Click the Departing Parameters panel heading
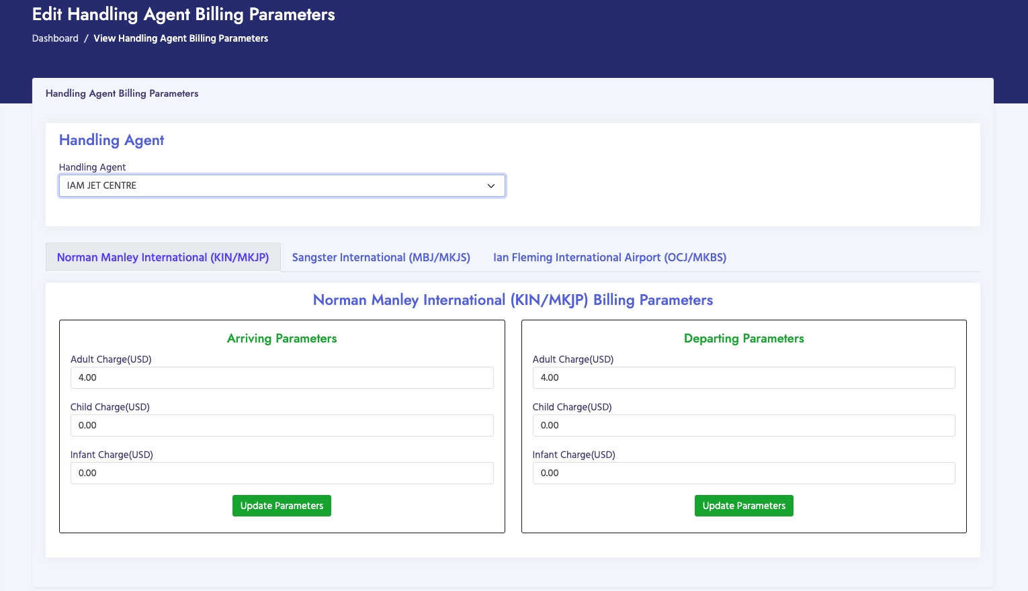This screenshot has height=591, width=1028. [x=744, y=338]
